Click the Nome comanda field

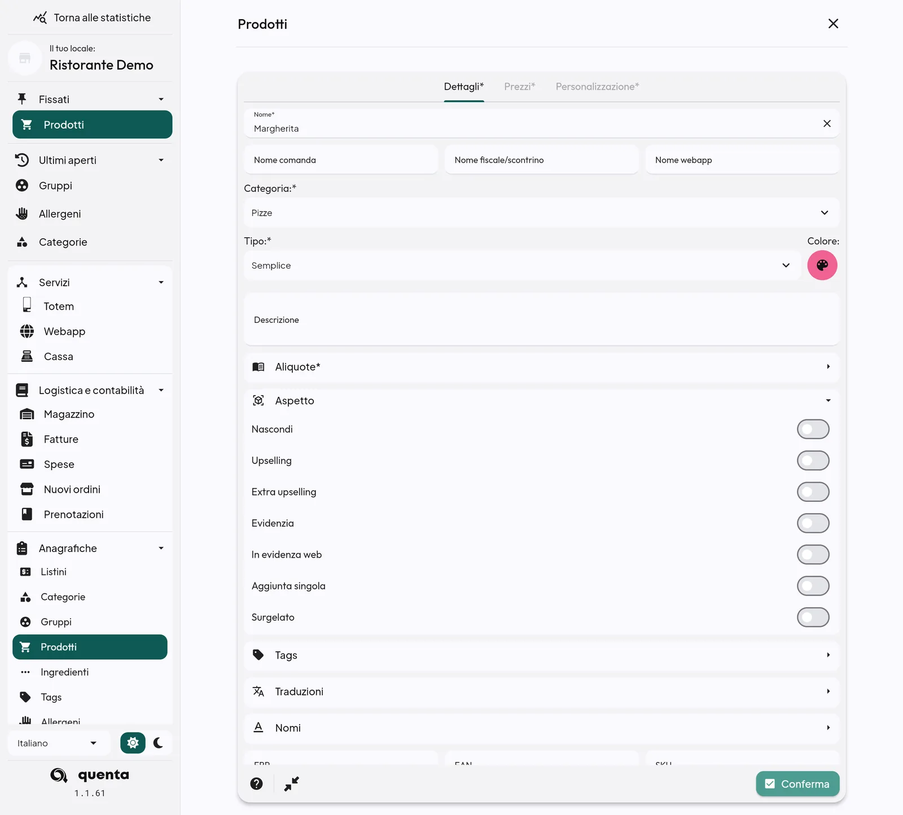pos(341,160)
